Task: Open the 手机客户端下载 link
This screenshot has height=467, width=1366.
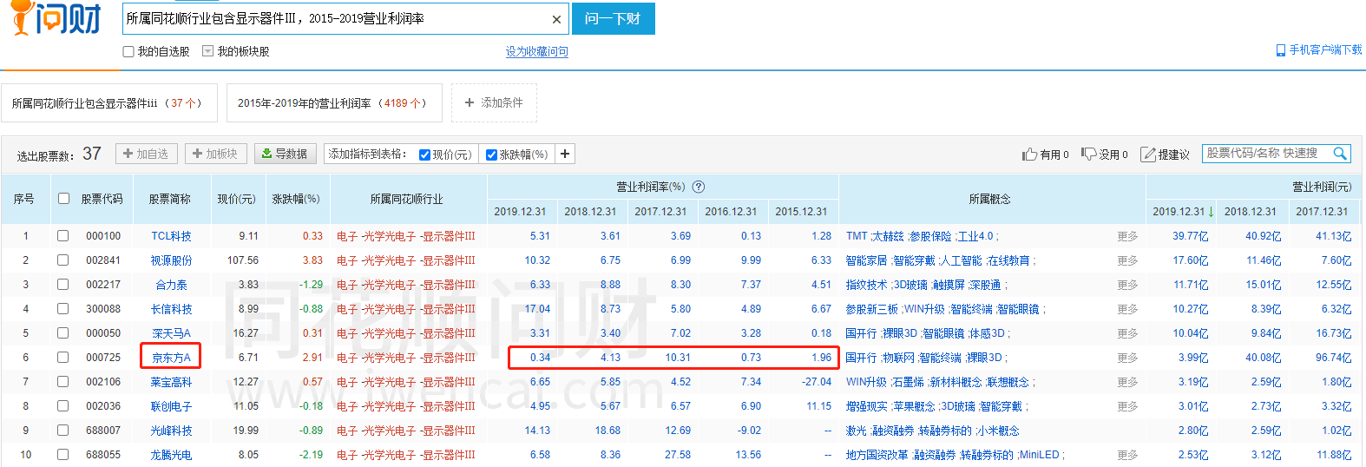Action: pos(1319,49)
